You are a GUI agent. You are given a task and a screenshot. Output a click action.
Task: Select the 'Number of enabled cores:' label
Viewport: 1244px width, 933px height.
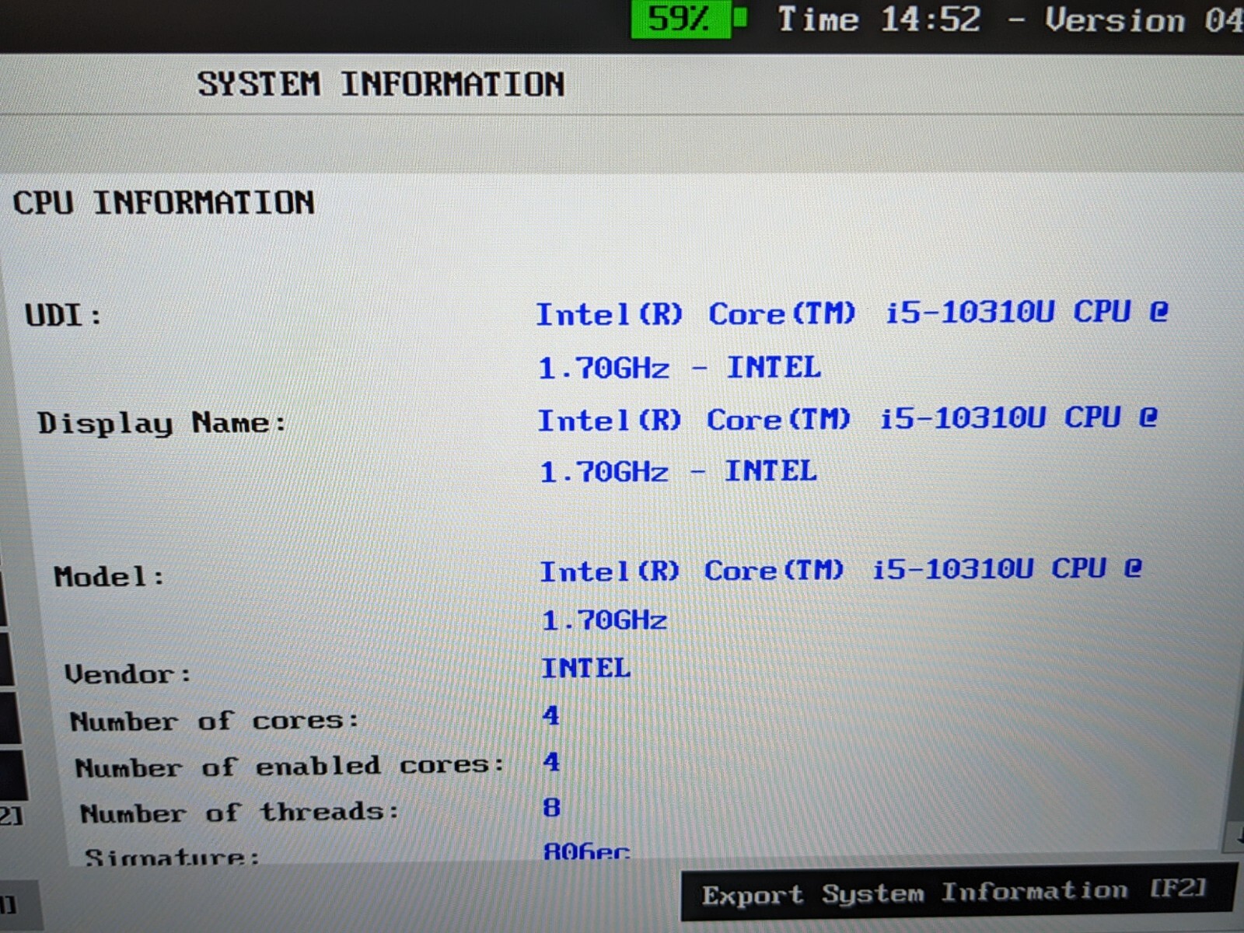[290, 767]
